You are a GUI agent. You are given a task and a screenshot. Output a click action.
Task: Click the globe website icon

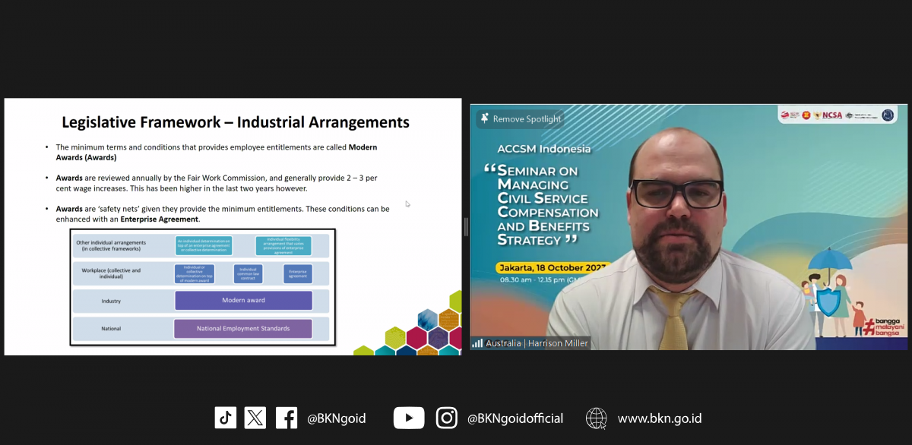click(x=597, y=418)
